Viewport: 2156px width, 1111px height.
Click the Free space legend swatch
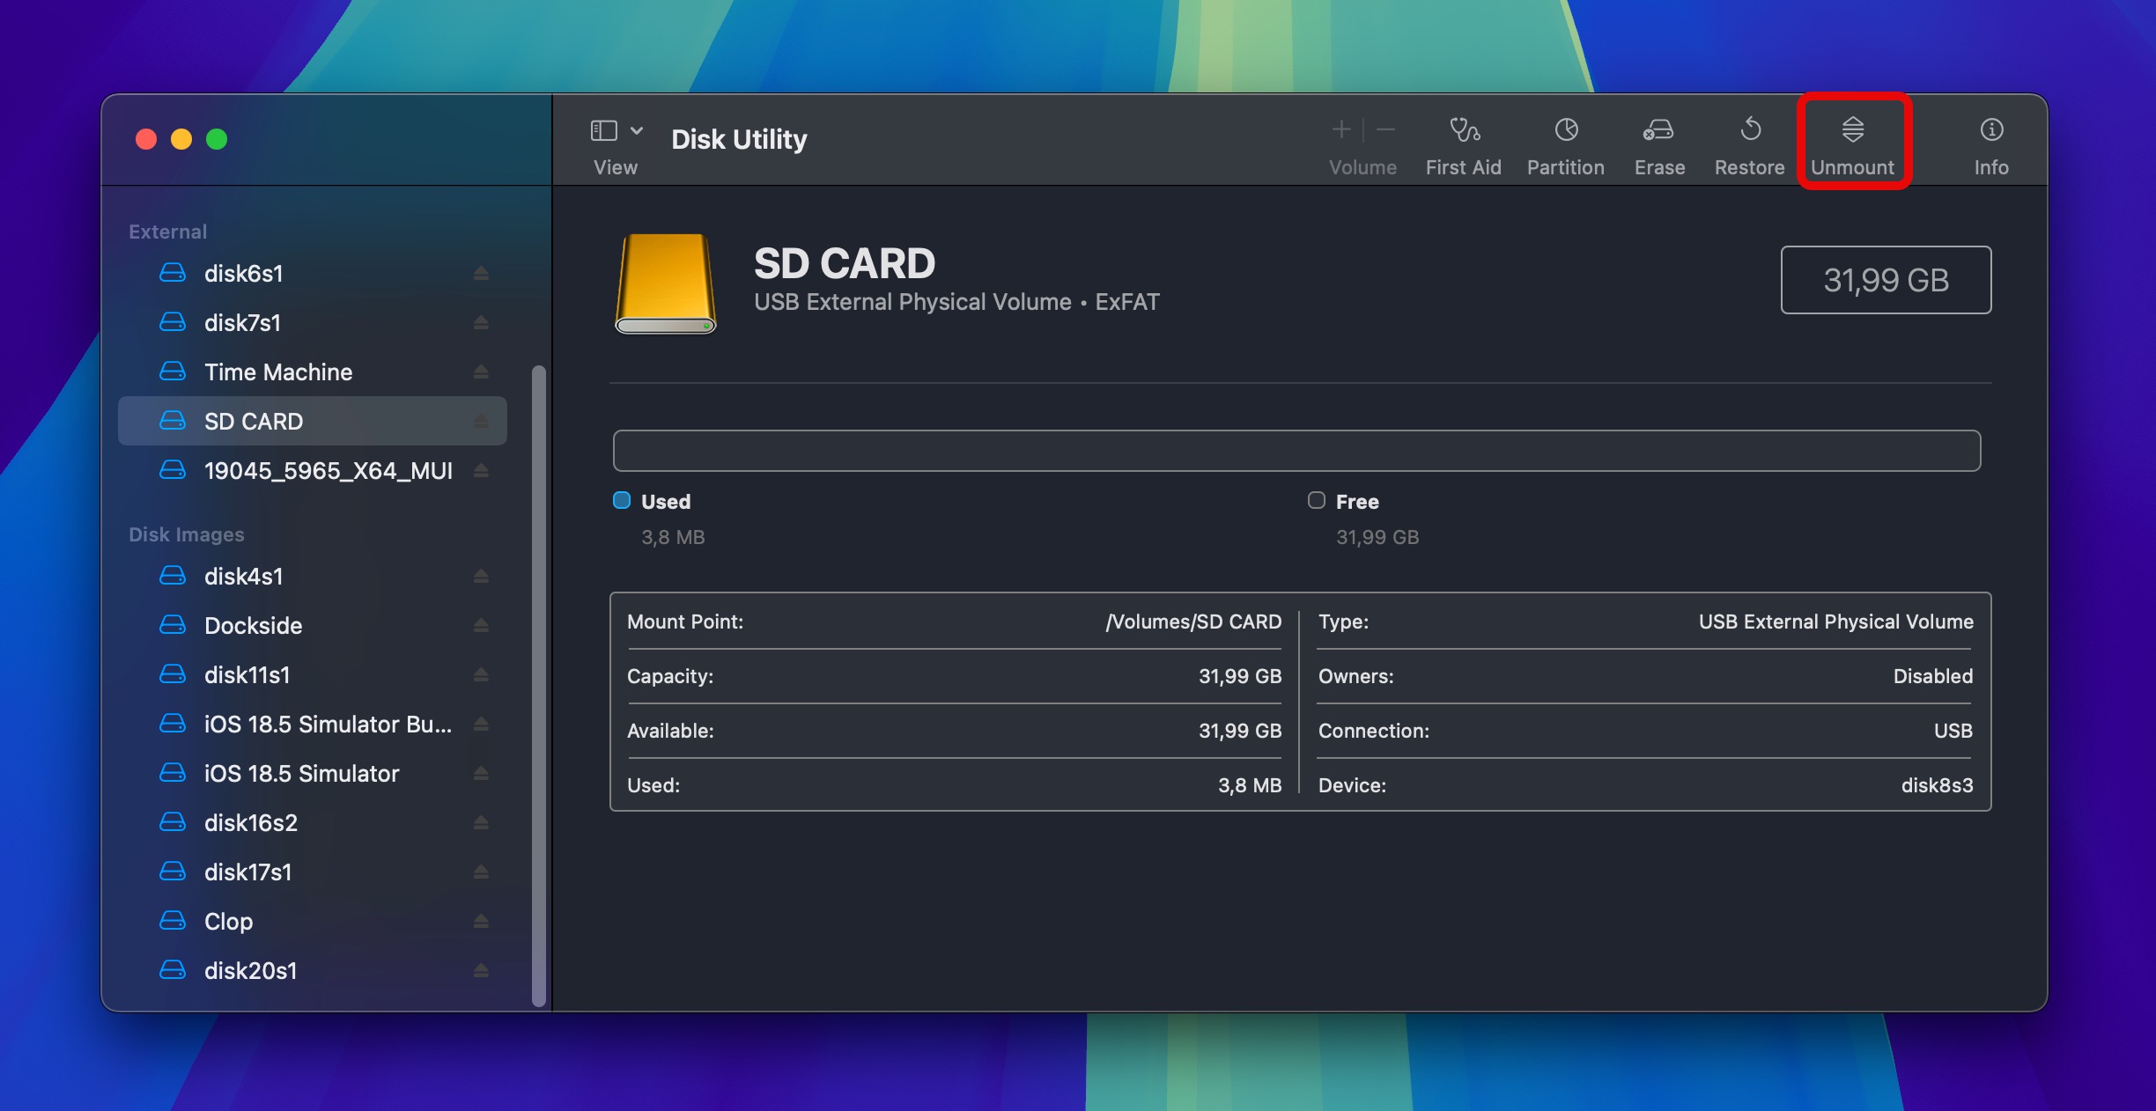click(1316, 501)
